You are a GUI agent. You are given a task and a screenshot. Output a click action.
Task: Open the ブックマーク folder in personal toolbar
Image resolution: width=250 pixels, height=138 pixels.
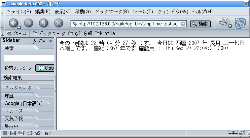(49, 33)
